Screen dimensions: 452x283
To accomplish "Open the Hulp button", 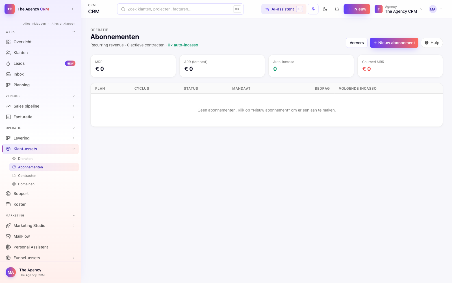I will coord(432,43).
